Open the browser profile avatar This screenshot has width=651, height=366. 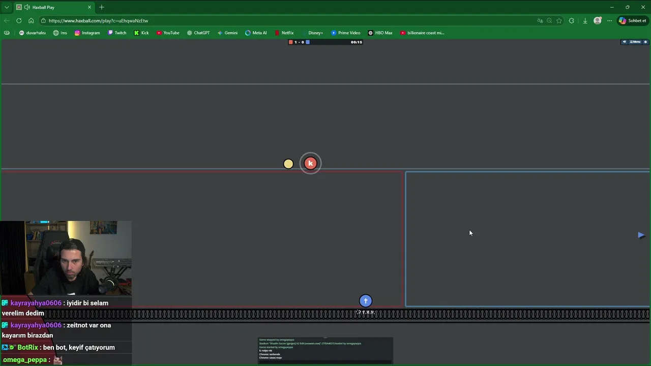(598, 21)
